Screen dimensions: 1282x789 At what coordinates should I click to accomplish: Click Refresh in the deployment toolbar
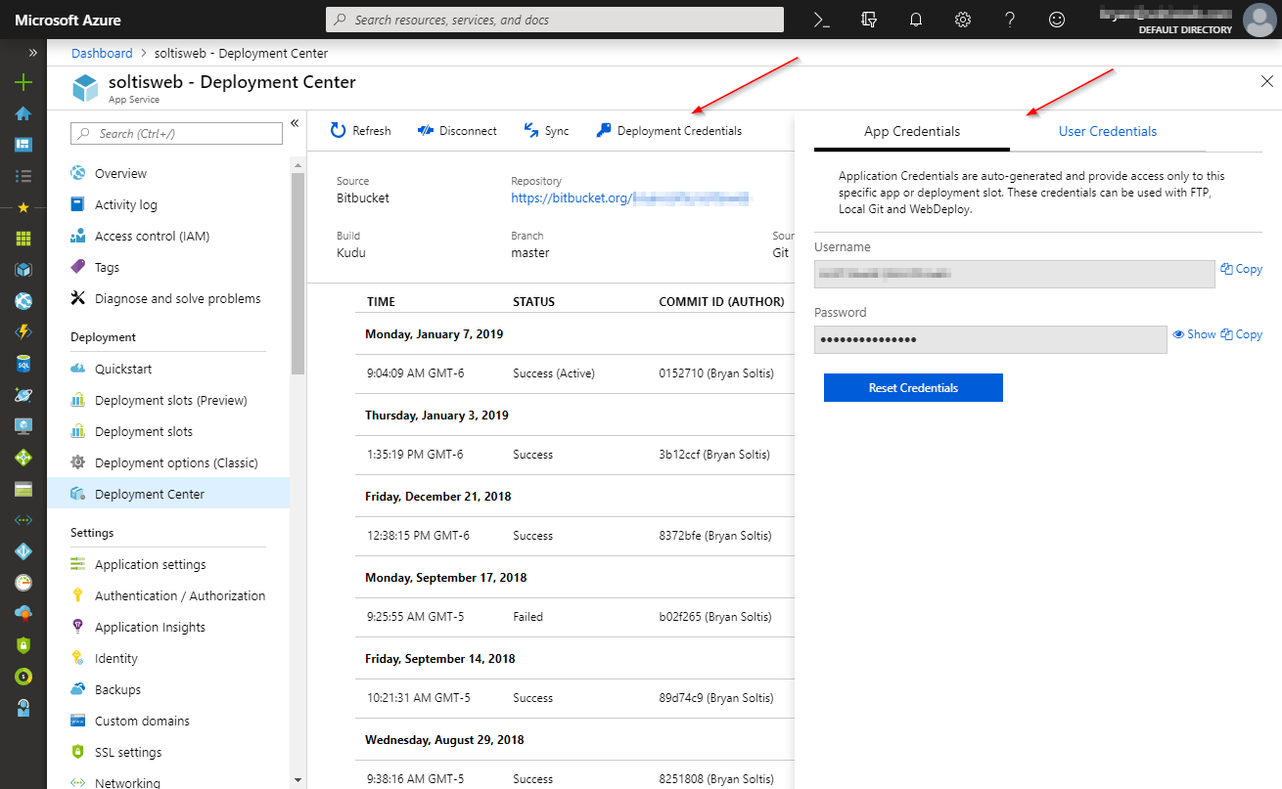(x=360, y=131)
